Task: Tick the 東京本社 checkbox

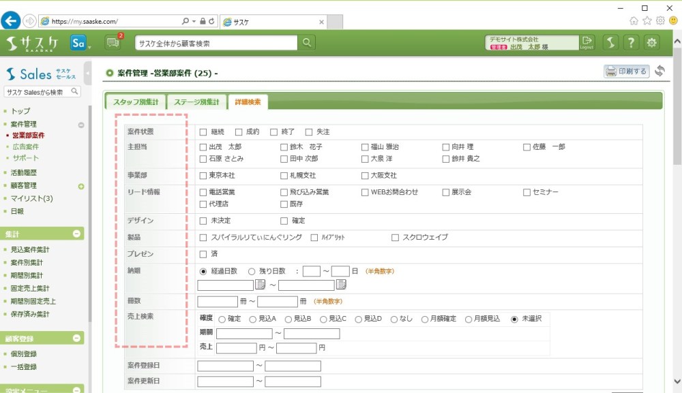Action: pyautogui.click(x=203, y=176)
